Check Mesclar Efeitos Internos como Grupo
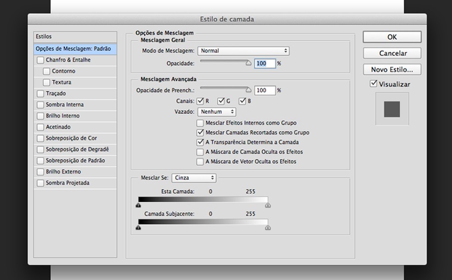 coord(200,123)
